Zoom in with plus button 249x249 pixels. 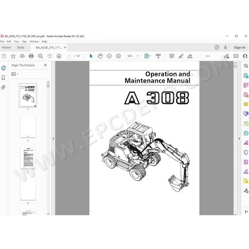coord(118,56)
